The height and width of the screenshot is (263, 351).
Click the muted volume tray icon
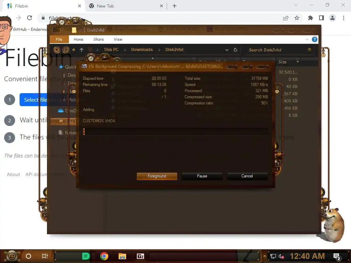[x=281, y=256]
